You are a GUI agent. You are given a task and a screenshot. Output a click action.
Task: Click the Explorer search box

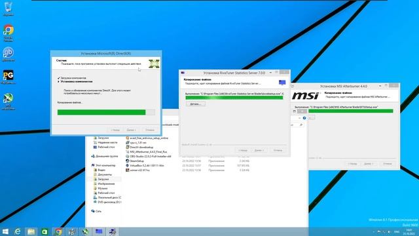click(297, 125)
